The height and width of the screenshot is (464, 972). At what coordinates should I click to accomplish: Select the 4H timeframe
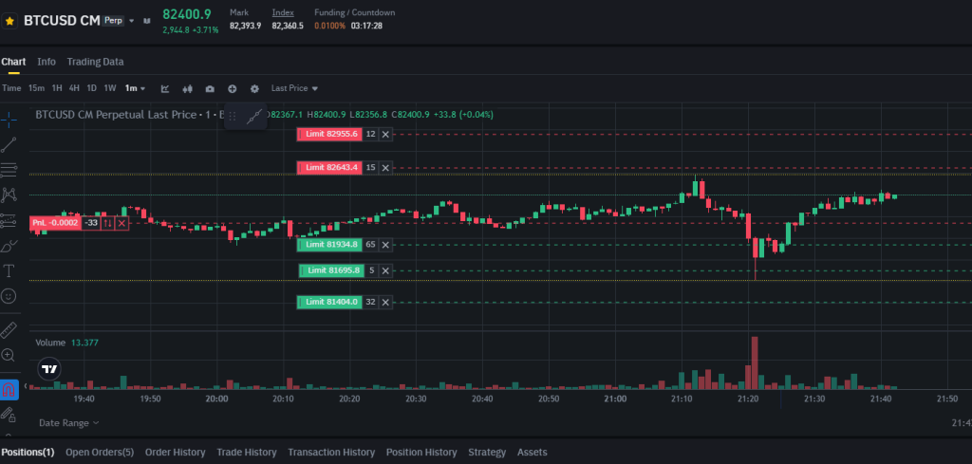(74, 88)
